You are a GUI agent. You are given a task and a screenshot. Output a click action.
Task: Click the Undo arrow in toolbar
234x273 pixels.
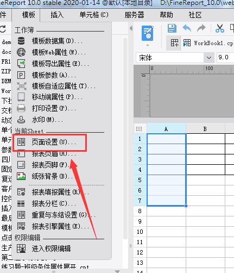coord(187,28)
